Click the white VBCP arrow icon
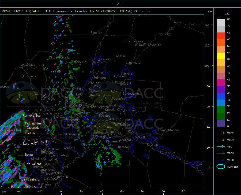241x195 pixels. tap(221, 133)
